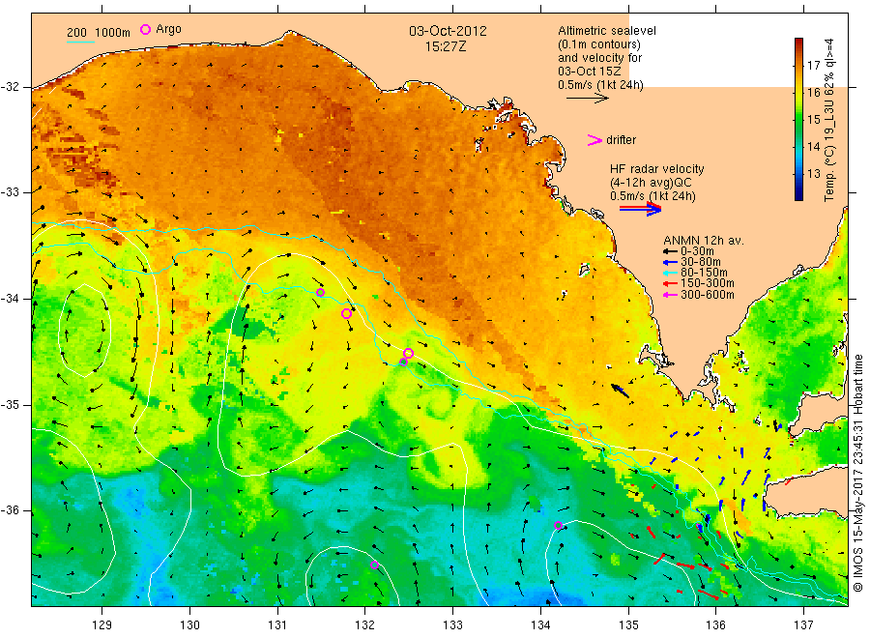Click the cyan 200m isobath legend line
Viewport: 870px width, 638px height.
point(80,41)
